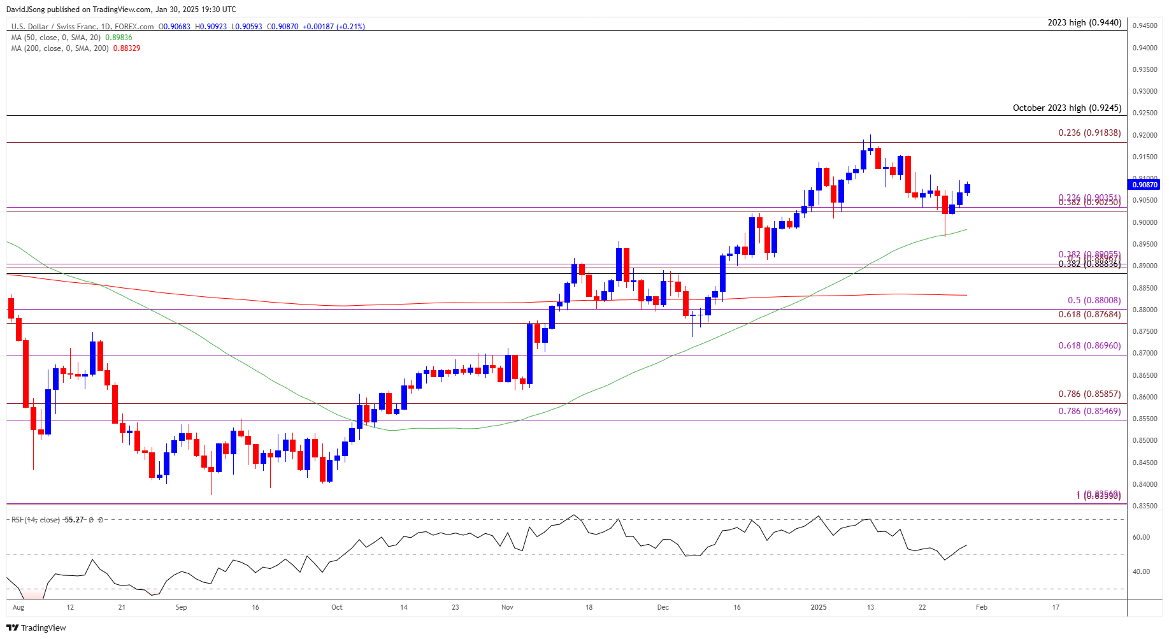Click the 'Dec' date on time axis

point(663,607)
